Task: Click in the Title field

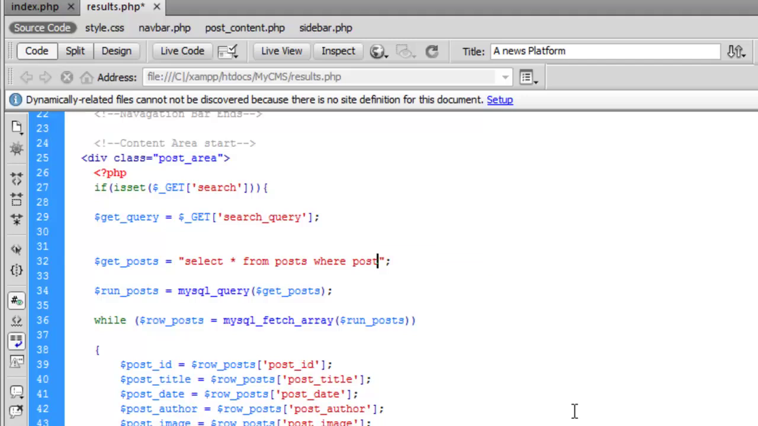Action: 605,51
